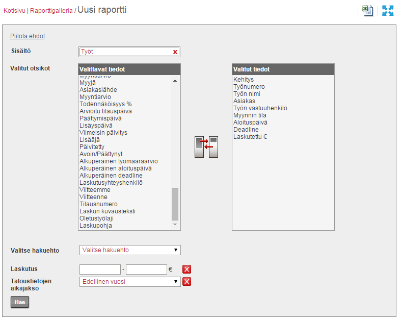This screenshot has width=401, height=319.
Task: Open the Valitse hakuehto dropdown
Action: pos(130,250)
